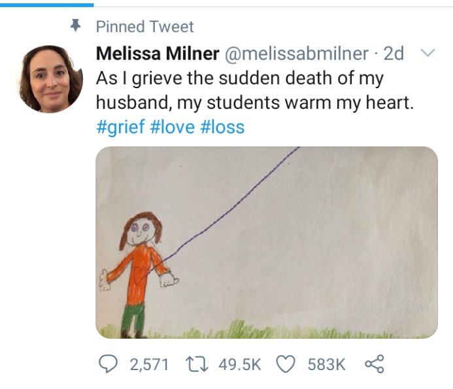The height and width of the screenshot is (389, 453).
Task: Retweet using the retweet arrows icon
Action: point(197,364)
